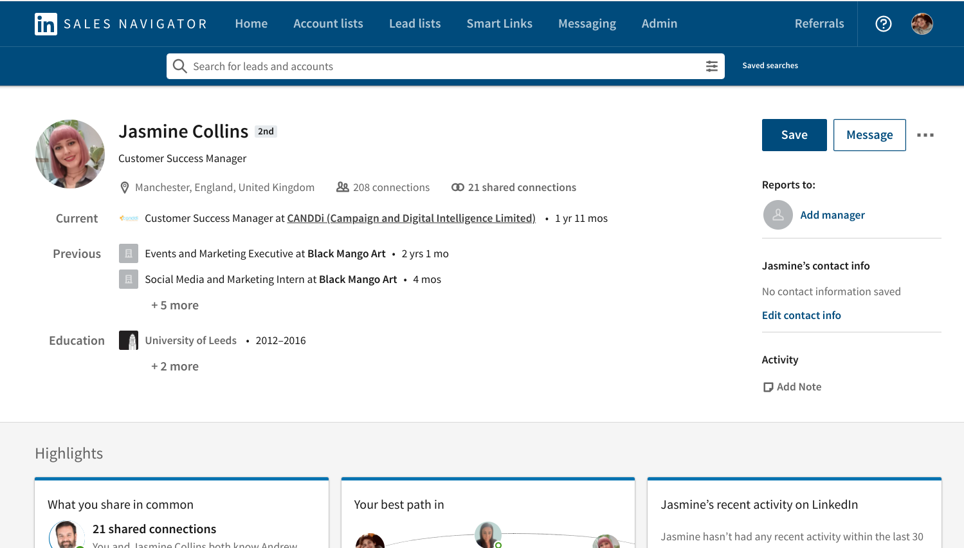This screenshot has width=964, height=548.
Task: Click the Jasmine Collins name heading
Action: 183,131
